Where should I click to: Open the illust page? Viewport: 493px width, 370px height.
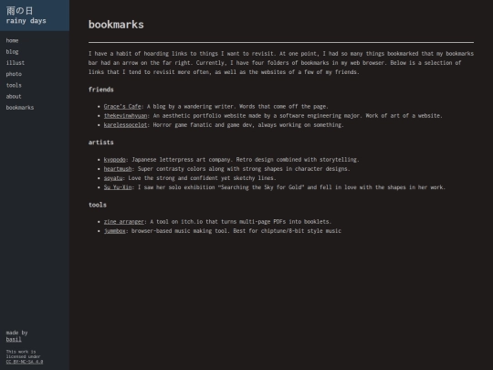[16, 63]
